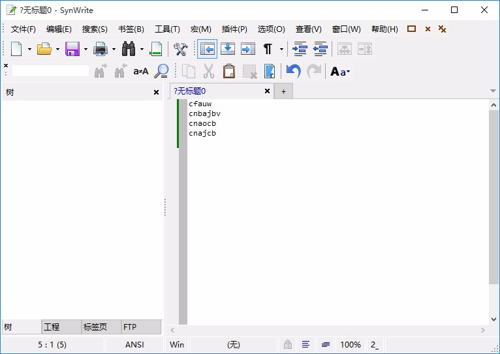Expand the Print dropdown arrow
Viewport: 500px width, 354px height.
coord(114,49)
